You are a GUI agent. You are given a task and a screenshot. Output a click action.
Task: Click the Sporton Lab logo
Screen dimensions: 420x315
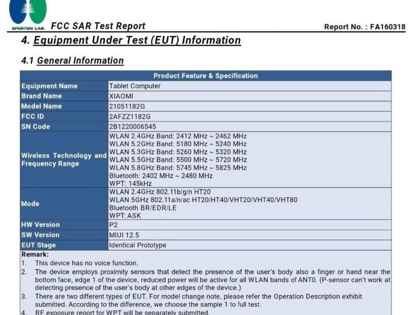tap(28, 14)
